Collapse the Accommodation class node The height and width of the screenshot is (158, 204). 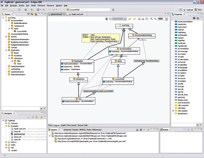point(6,20)
